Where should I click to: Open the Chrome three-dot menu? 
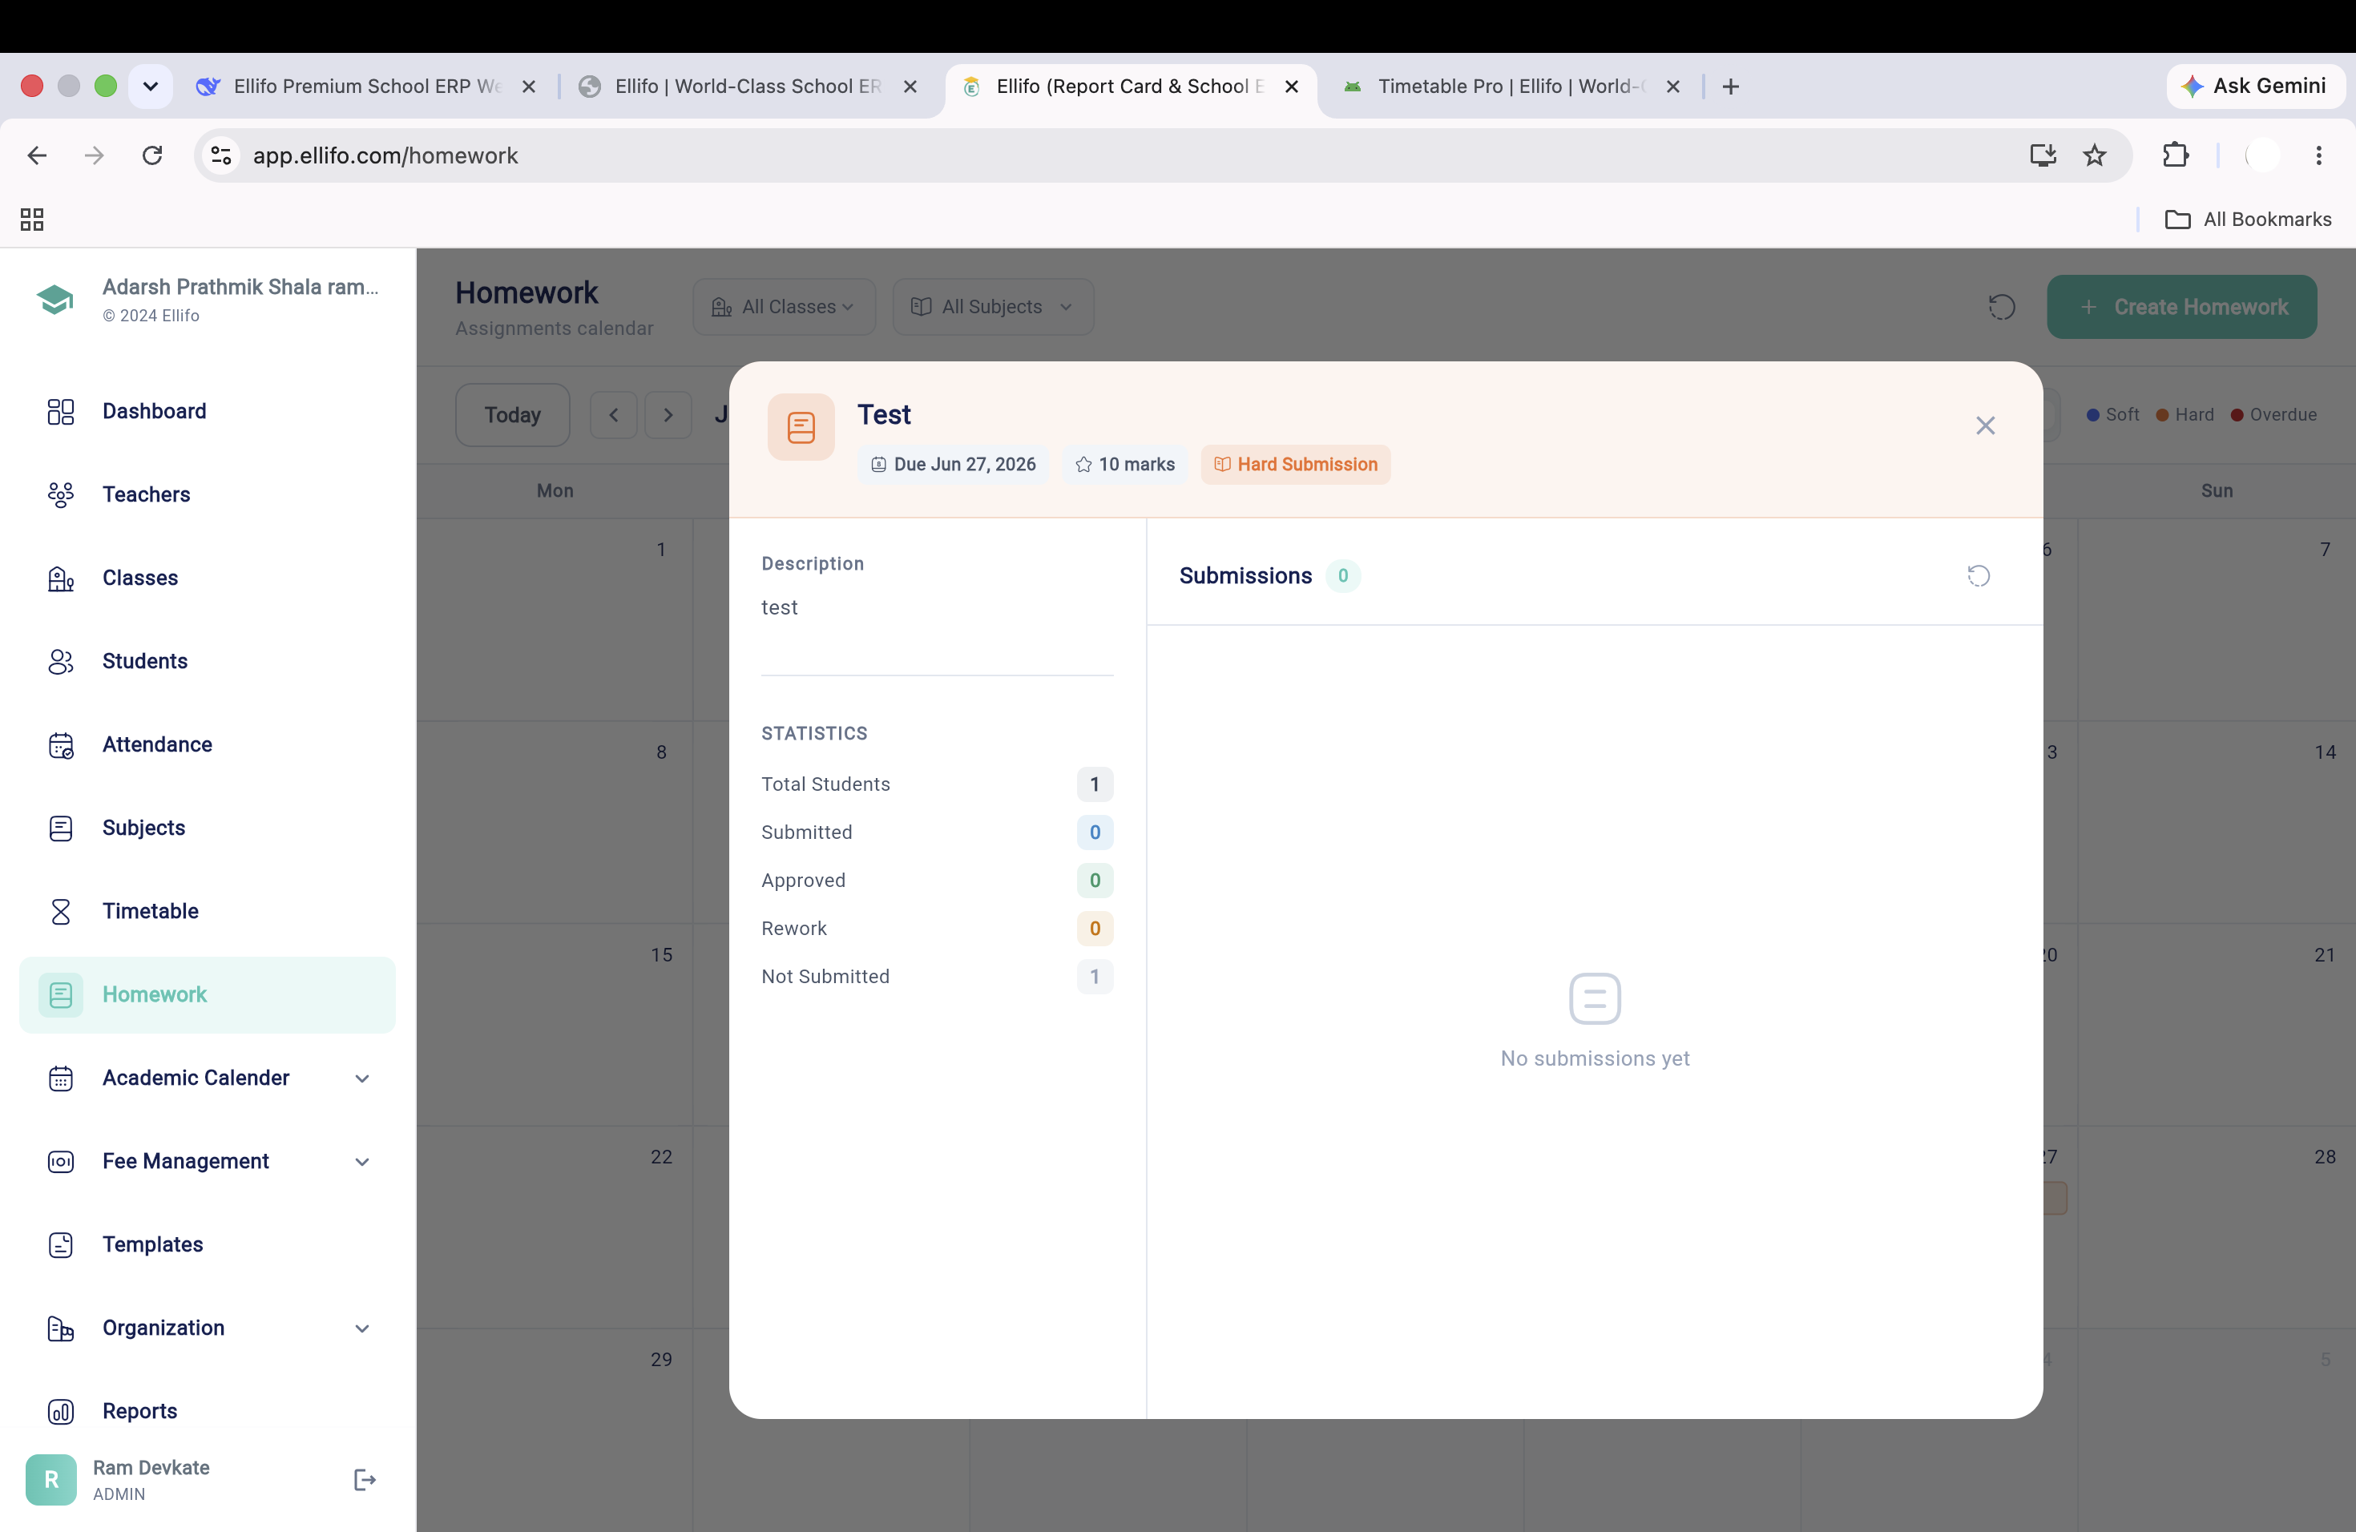[2318, 155]
